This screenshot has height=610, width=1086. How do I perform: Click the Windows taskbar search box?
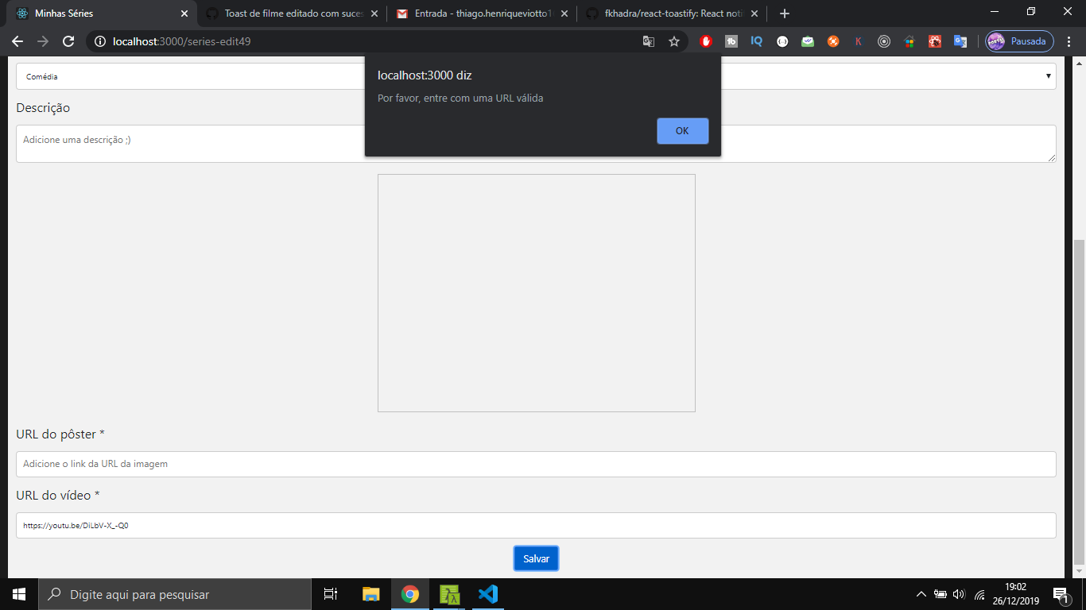pyautogui.click(x=175, y=594)
